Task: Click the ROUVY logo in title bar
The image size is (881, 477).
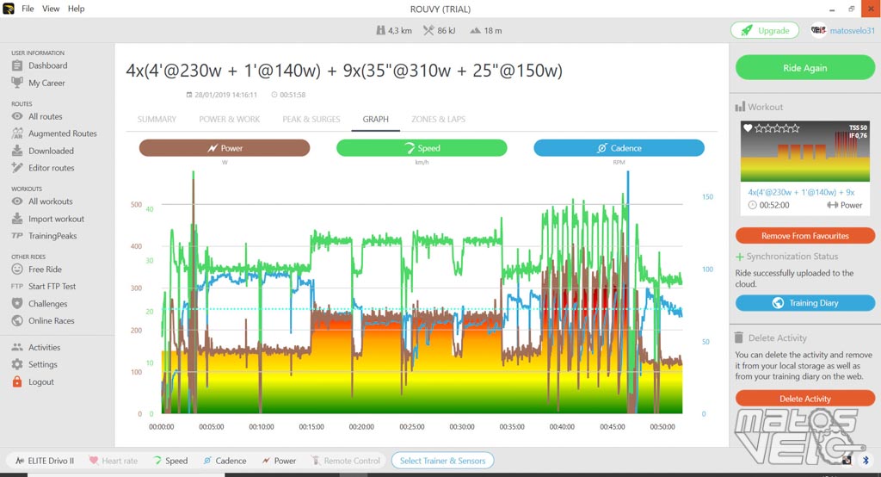Action: (x=9, y=9)
